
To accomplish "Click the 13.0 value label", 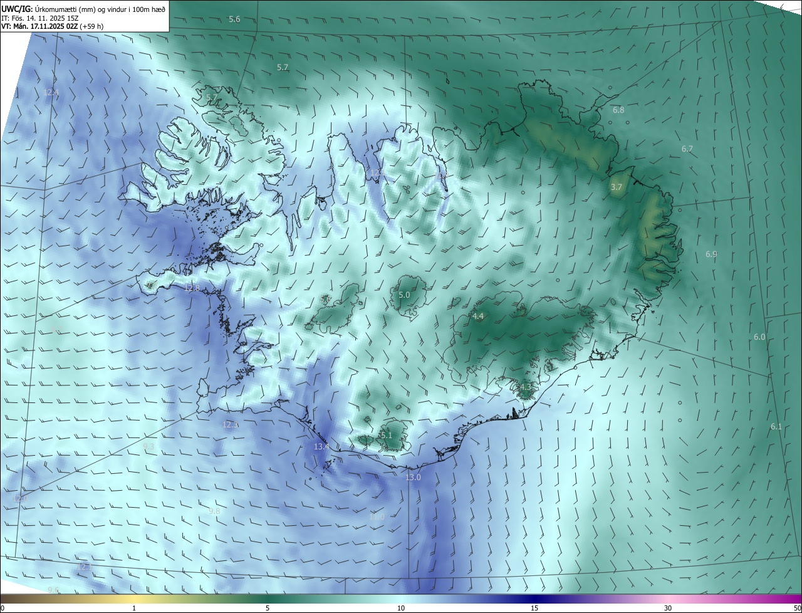I will coord(413,477).
